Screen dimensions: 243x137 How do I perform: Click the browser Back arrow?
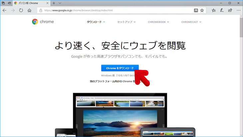pyautogui.click(x=4, y=10)
